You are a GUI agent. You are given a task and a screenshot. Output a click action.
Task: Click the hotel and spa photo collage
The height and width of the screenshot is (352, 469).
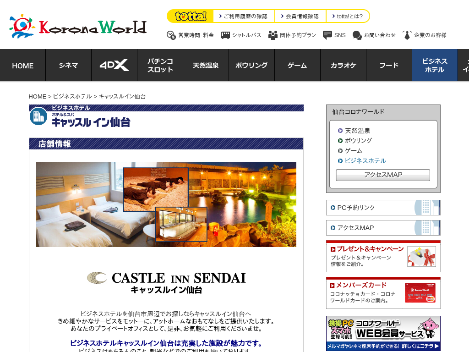point(166,205)
